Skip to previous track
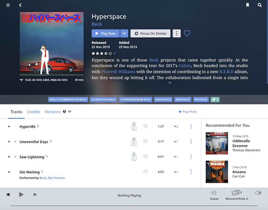 tap(8, 194)
